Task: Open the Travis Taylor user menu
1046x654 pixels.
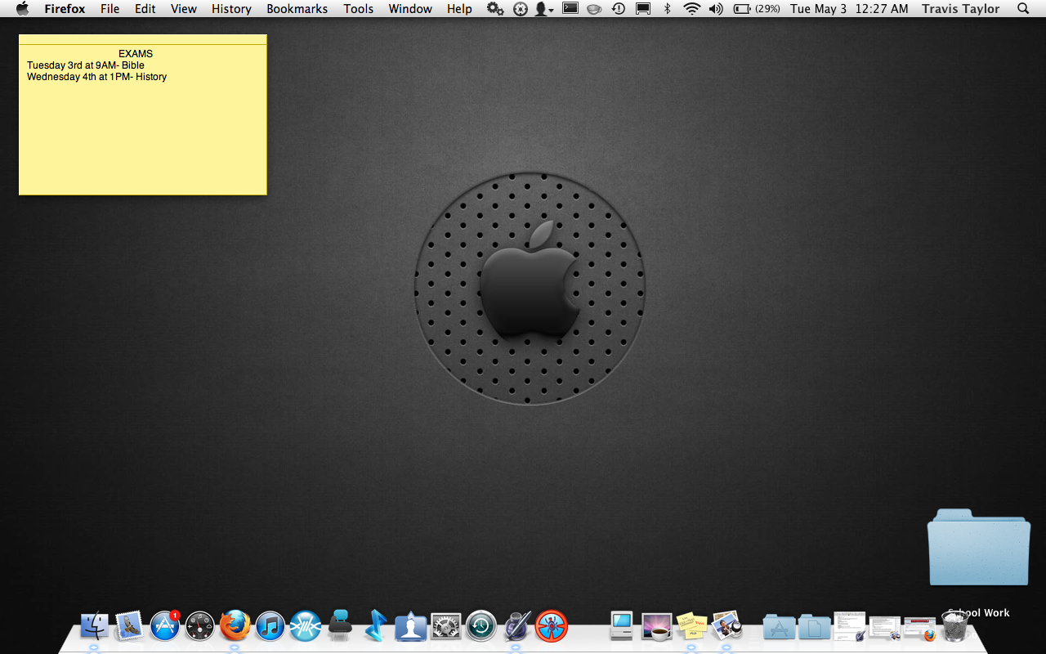Action: point(960,9)
